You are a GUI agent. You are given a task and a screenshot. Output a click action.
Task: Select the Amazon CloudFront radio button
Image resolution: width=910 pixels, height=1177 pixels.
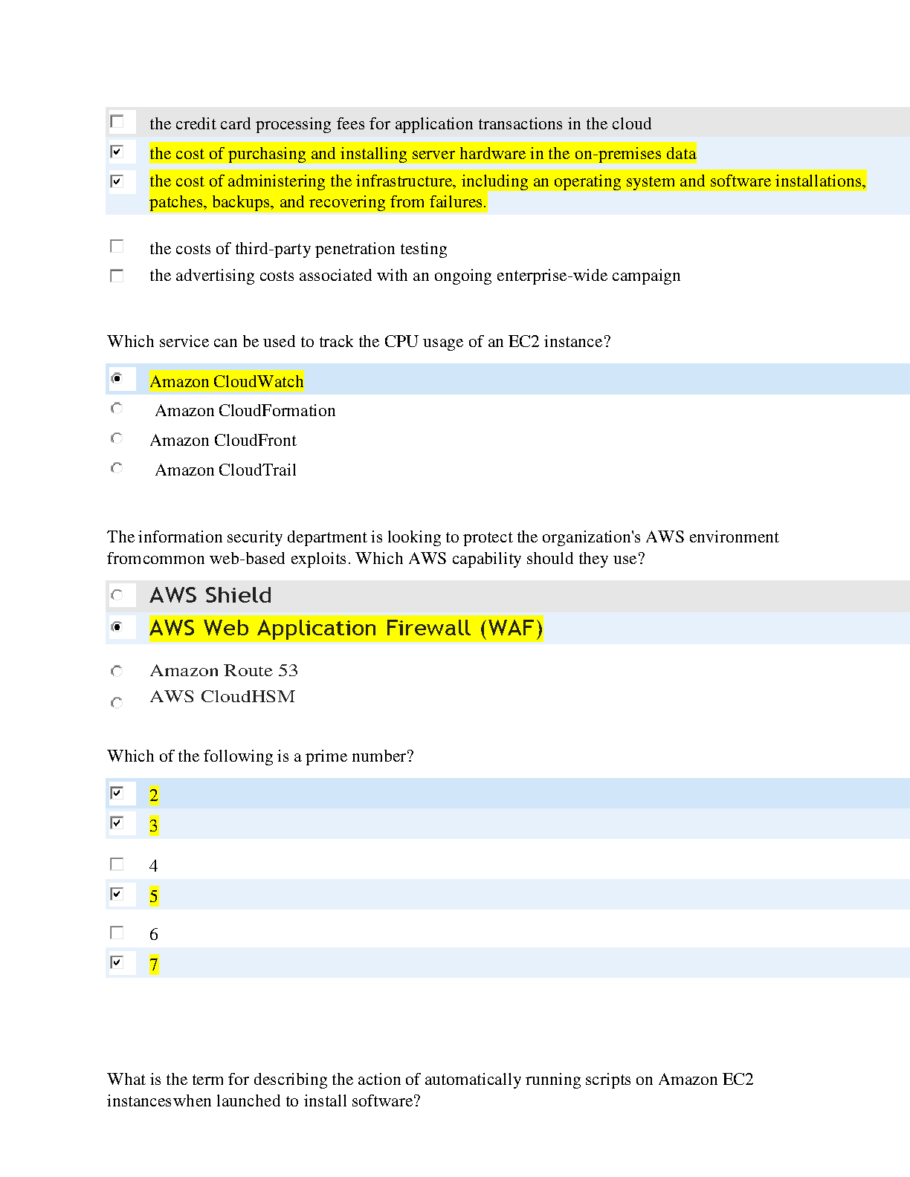[x=117, y=438]
